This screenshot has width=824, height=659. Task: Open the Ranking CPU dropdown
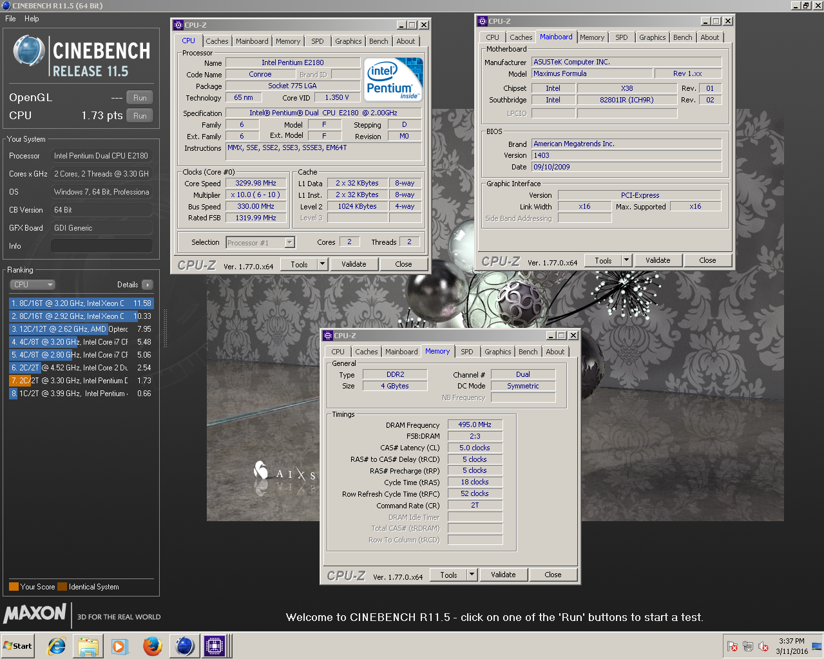(32, 285)
